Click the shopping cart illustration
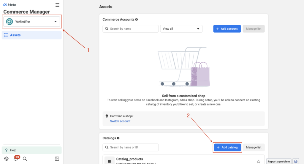Screen dimensions: 304x164 pyautogui.click(x=183, y=67)
